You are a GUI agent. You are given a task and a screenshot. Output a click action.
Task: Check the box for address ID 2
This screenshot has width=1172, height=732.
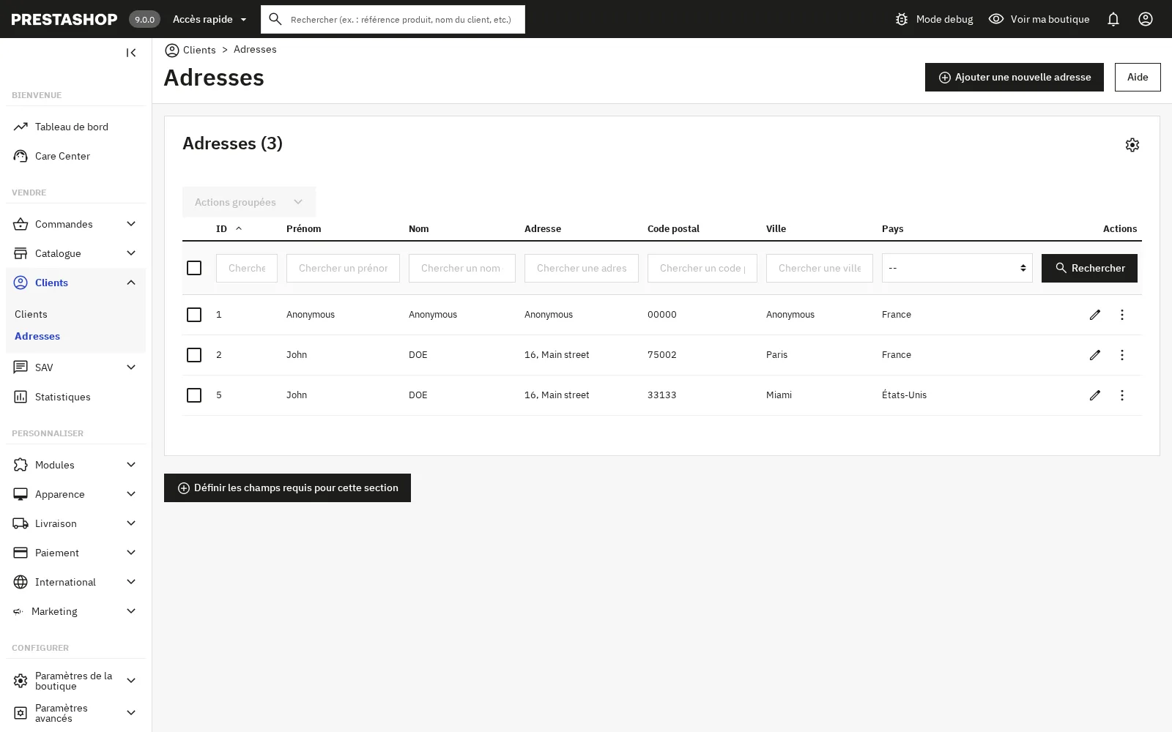pyautogui.click(x=194, y=355)
